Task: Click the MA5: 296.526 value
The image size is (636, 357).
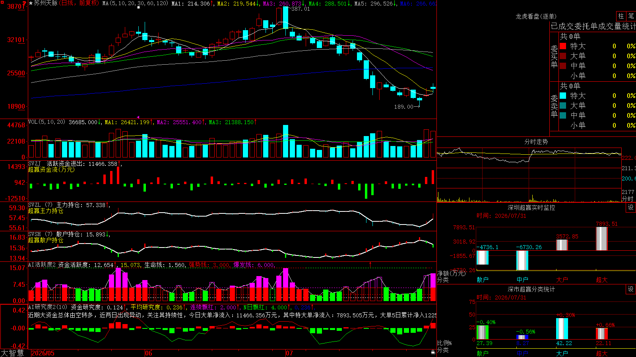Action: click(x=374, y=3)
